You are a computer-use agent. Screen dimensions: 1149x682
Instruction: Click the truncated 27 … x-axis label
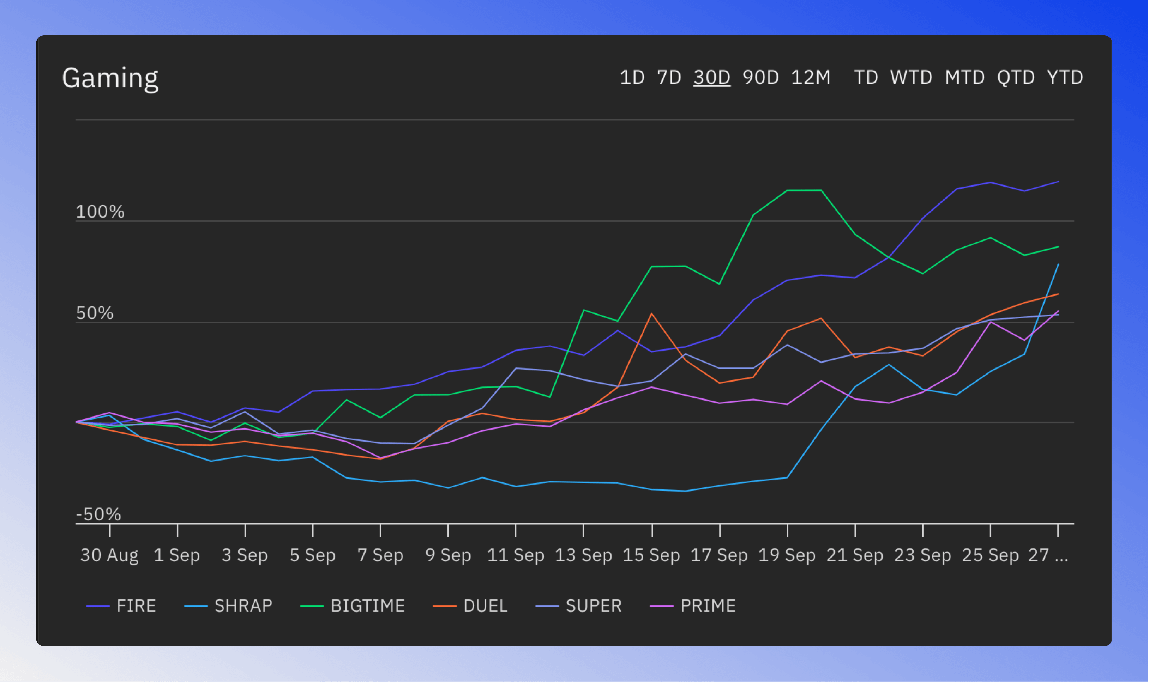click(1049, 556)
